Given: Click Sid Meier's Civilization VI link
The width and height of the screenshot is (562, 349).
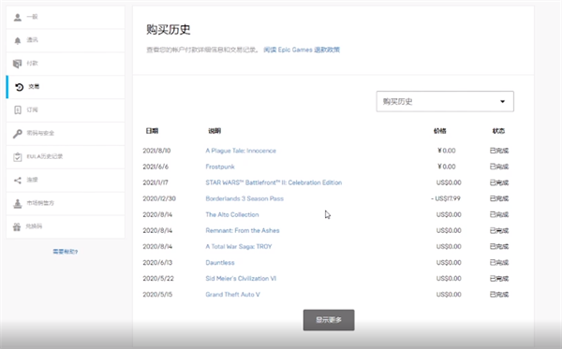Looking at the screenshot, I should point(241,279).
